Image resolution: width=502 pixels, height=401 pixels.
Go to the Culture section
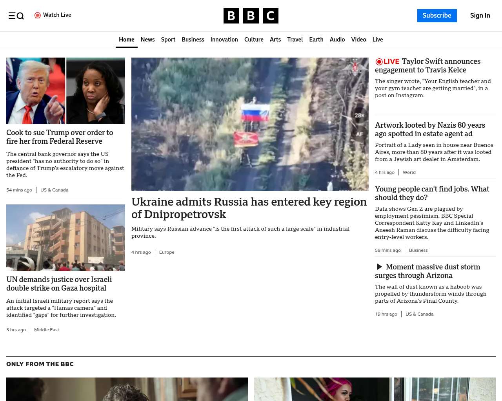pos(254,40)
